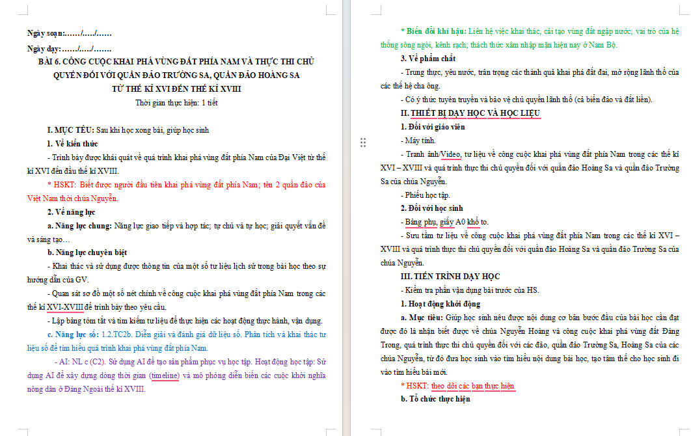Click the underlined word 'Video' in the Tranh ảnh line
Viewport: 691px width, 436px height.
point(450,154)
